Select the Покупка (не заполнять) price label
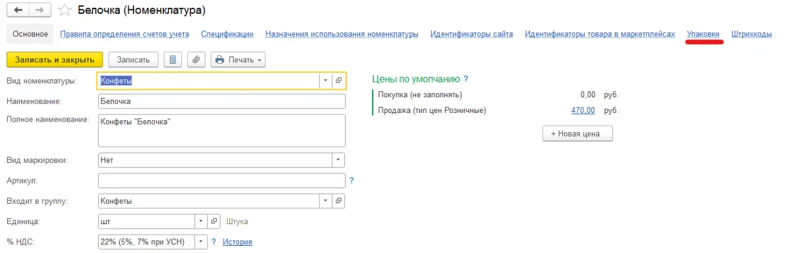 (420, 95)
